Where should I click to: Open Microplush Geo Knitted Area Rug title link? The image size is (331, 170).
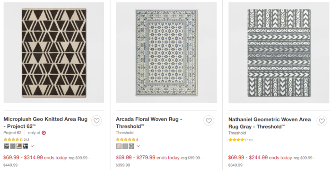point(45,123)
